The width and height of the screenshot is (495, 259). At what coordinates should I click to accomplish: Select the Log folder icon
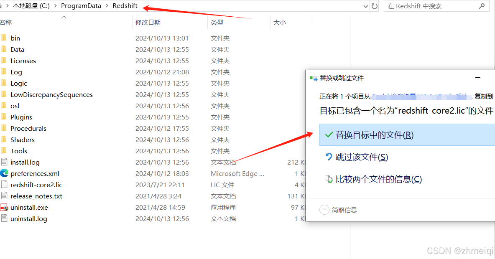pos(3,72)
